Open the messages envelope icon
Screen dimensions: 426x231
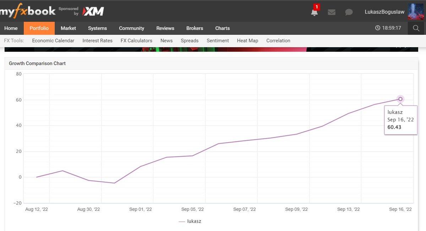point(332,12)
